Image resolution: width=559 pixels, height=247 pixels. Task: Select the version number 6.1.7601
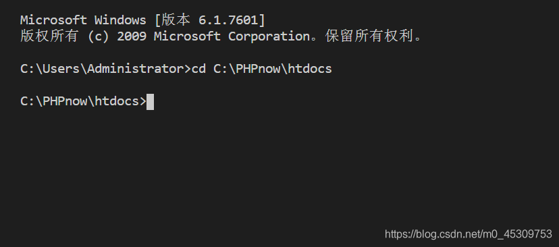coord(228,20)
